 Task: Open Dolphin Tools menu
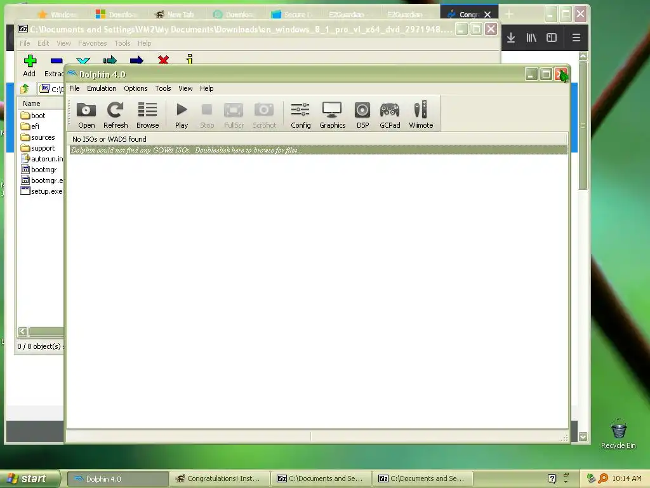tap(163, 88)
